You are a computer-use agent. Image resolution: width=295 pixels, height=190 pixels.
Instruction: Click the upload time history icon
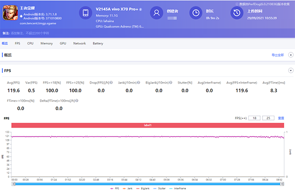(237, 13)
